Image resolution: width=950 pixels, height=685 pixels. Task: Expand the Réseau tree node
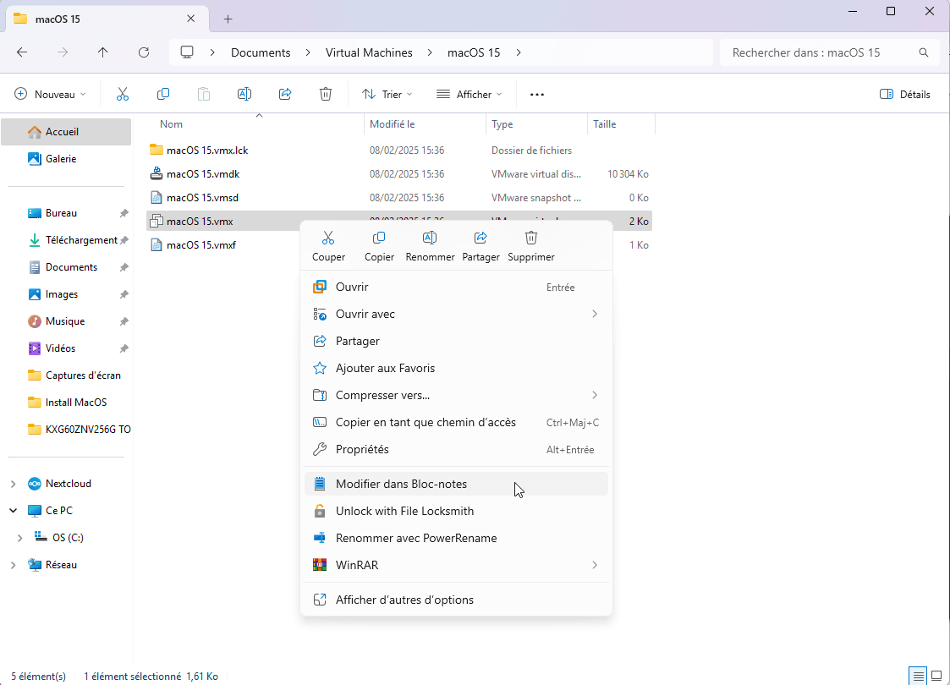14,565
